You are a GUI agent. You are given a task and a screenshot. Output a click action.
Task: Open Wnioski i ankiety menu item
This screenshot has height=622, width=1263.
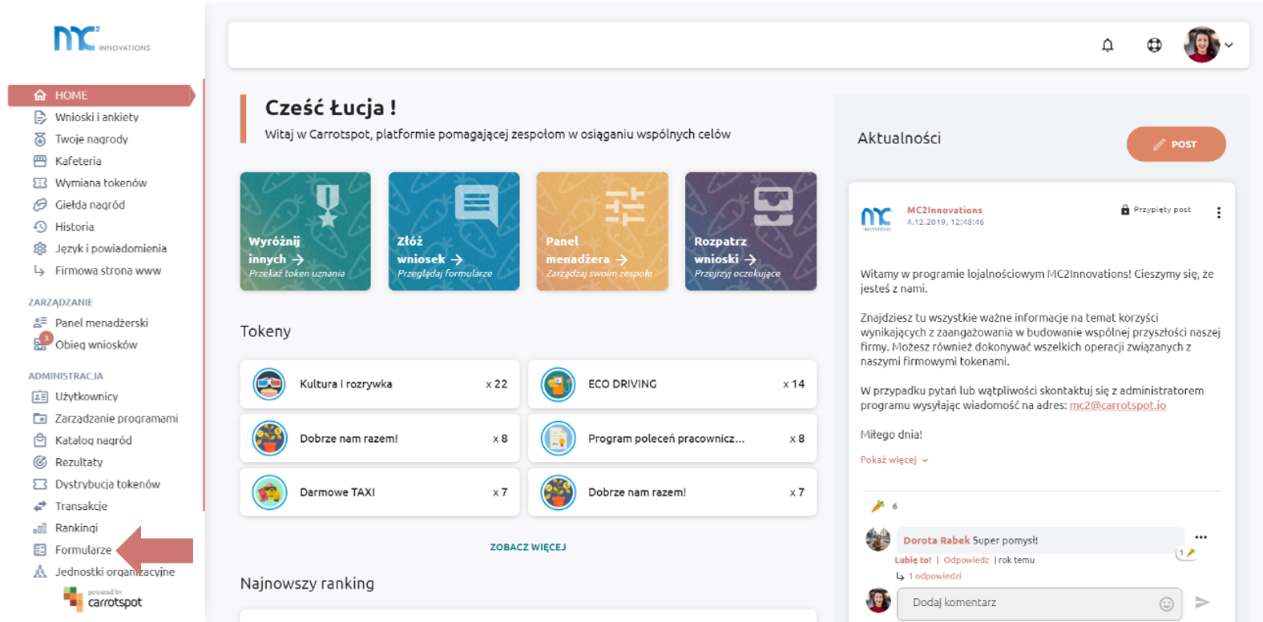pyautogui.click(x=96, y=117)
